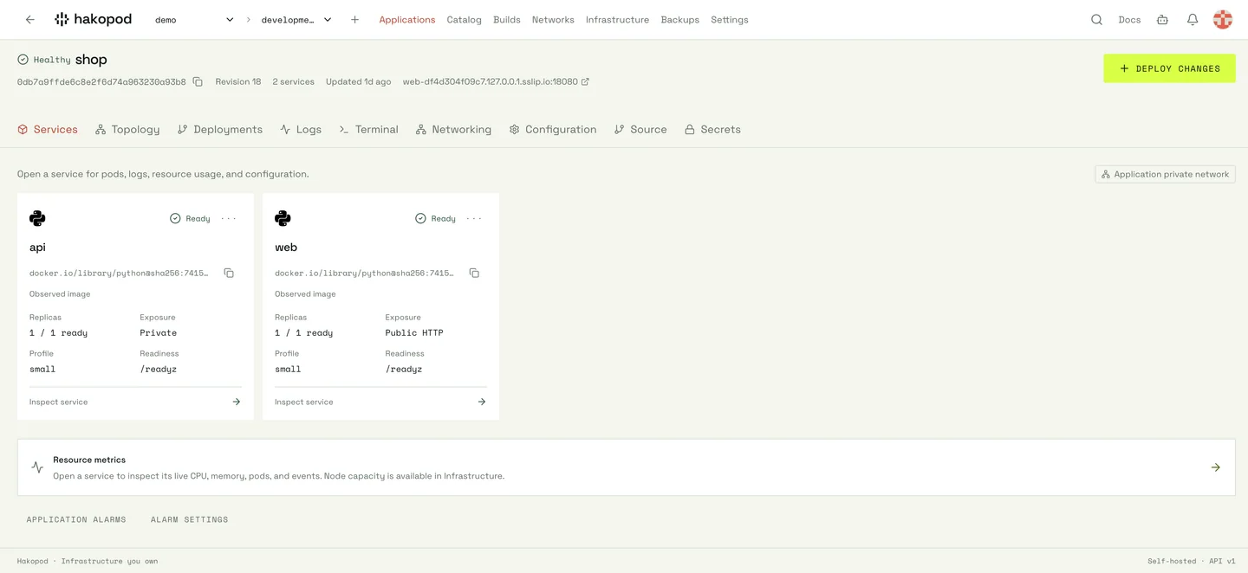Switch to the Networking tab
Screen dimensions: 1248x573
pyautogui.click(x=453, y=129)
